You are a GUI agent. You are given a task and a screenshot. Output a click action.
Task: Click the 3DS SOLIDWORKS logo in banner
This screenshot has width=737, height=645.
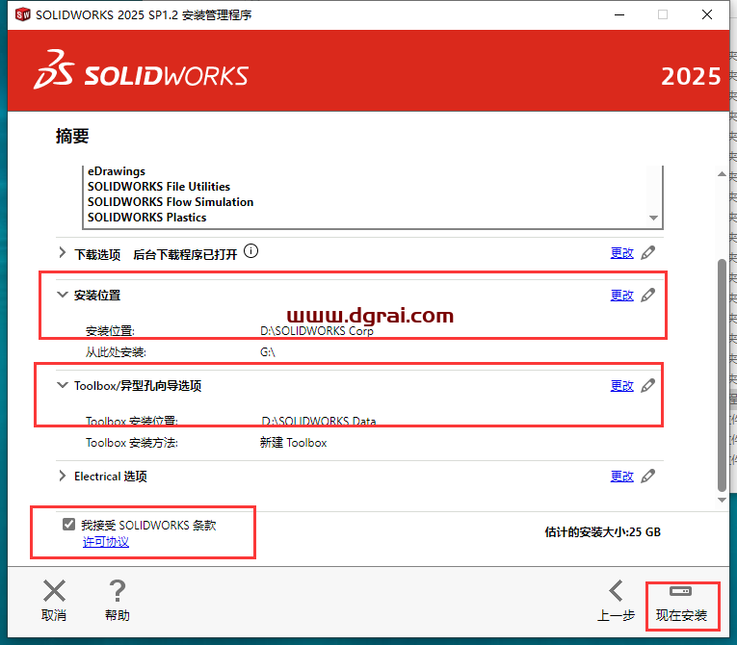click(x=141, y=70)
